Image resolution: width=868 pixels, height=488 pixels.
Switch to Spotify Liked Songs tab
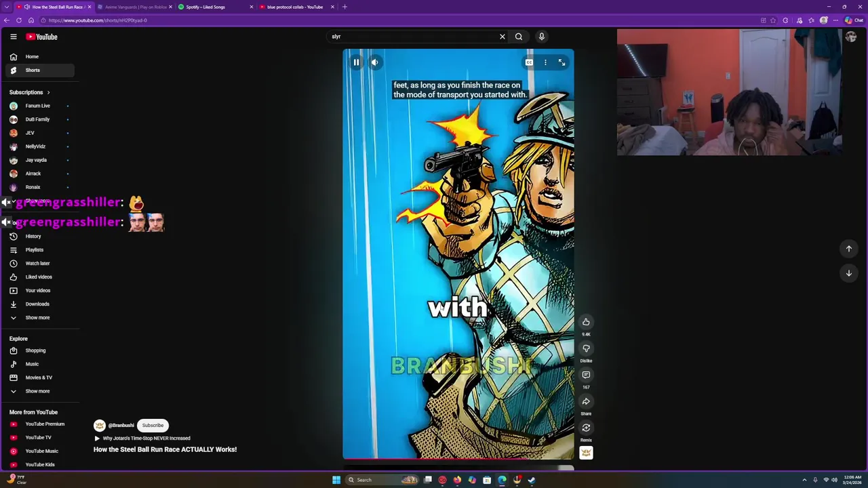(x=216, y=7)
